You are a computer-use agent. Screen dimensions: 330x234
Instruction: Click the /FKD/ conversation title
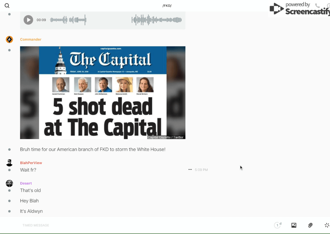167,6
